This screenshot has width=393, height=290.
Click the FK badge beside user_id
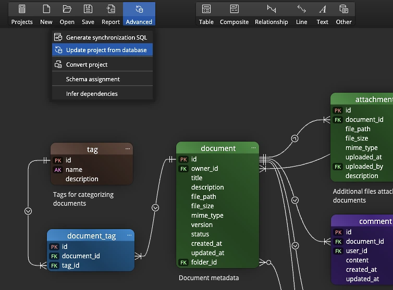(338, 251)
